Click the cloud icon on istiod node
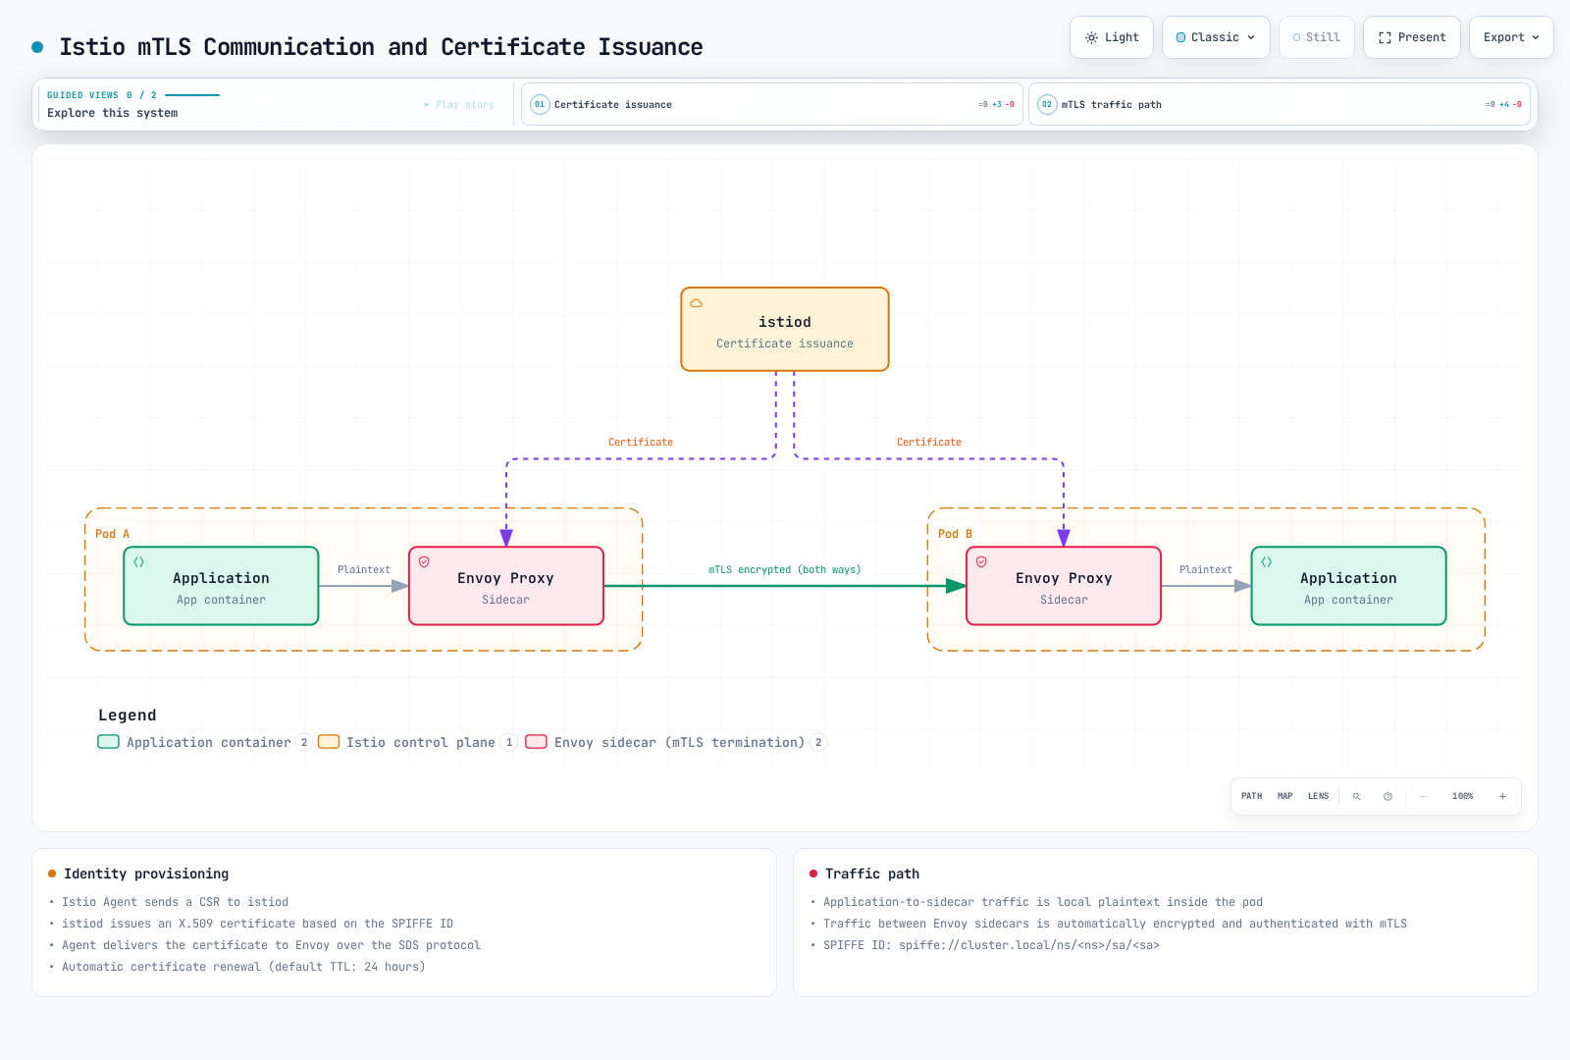Image resolution: width=1570 pixels, height=1060 pixels. 697,303
